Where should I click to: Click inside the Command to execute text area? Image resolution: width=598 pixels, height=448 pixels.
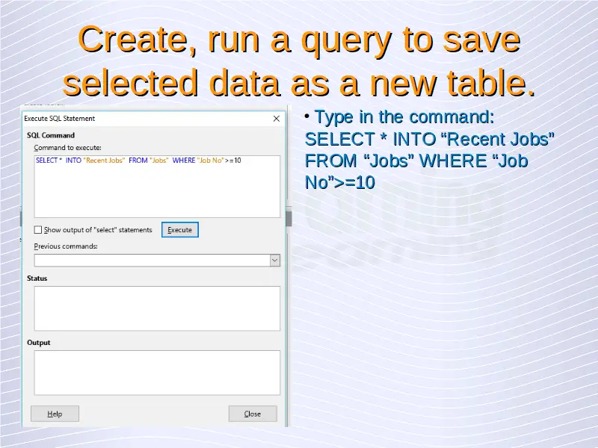[157, 187]
